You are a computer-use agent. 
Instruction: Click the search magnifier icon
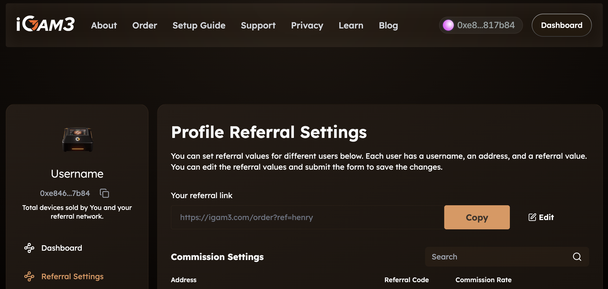coord(577,257)
